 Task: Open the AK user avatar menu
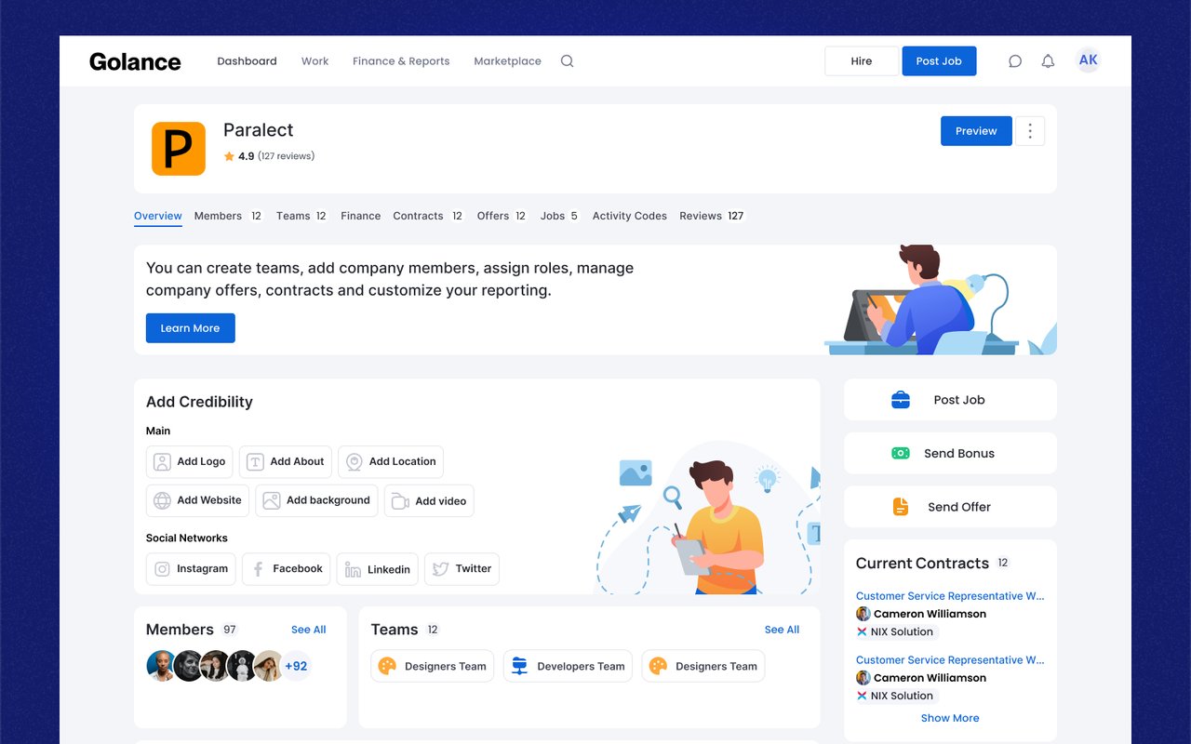(1088, 60)
